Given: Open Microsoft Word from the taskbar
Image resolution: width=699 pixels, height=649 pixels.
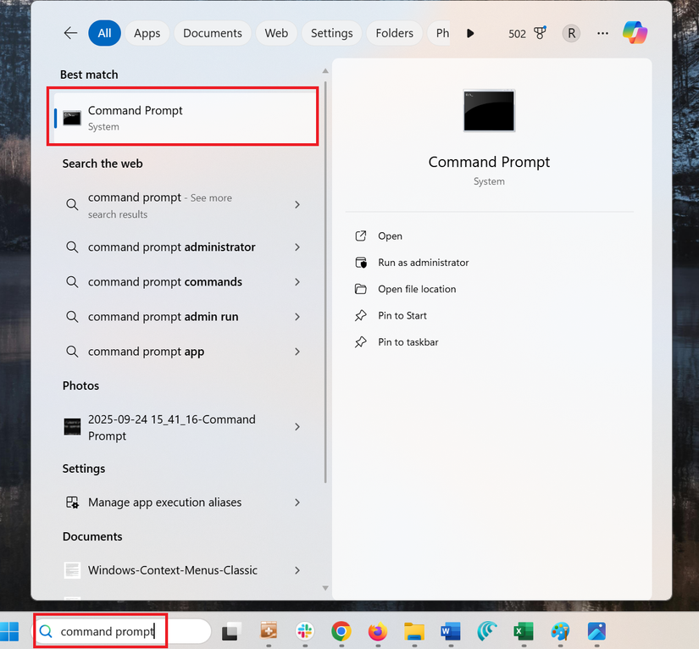Looking at the screenshot, I should coord(450,631).
